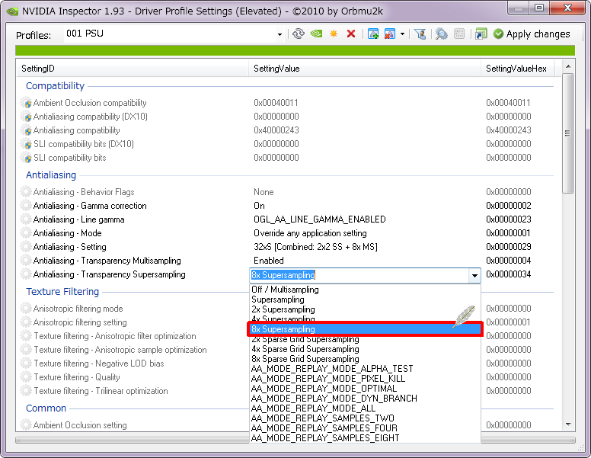This screenshot has height=458, width=591.
Task: Click the magnifier gear scan profiles icon
Action: tap(442, 34)
